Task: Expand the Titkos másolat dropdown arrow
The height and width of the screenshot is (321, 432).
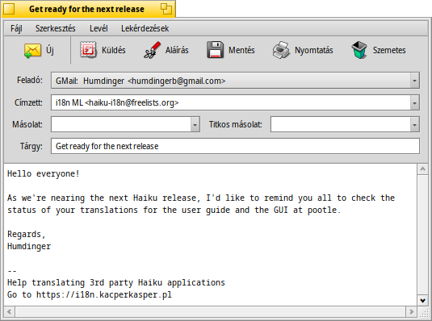Action: point(414,124)
